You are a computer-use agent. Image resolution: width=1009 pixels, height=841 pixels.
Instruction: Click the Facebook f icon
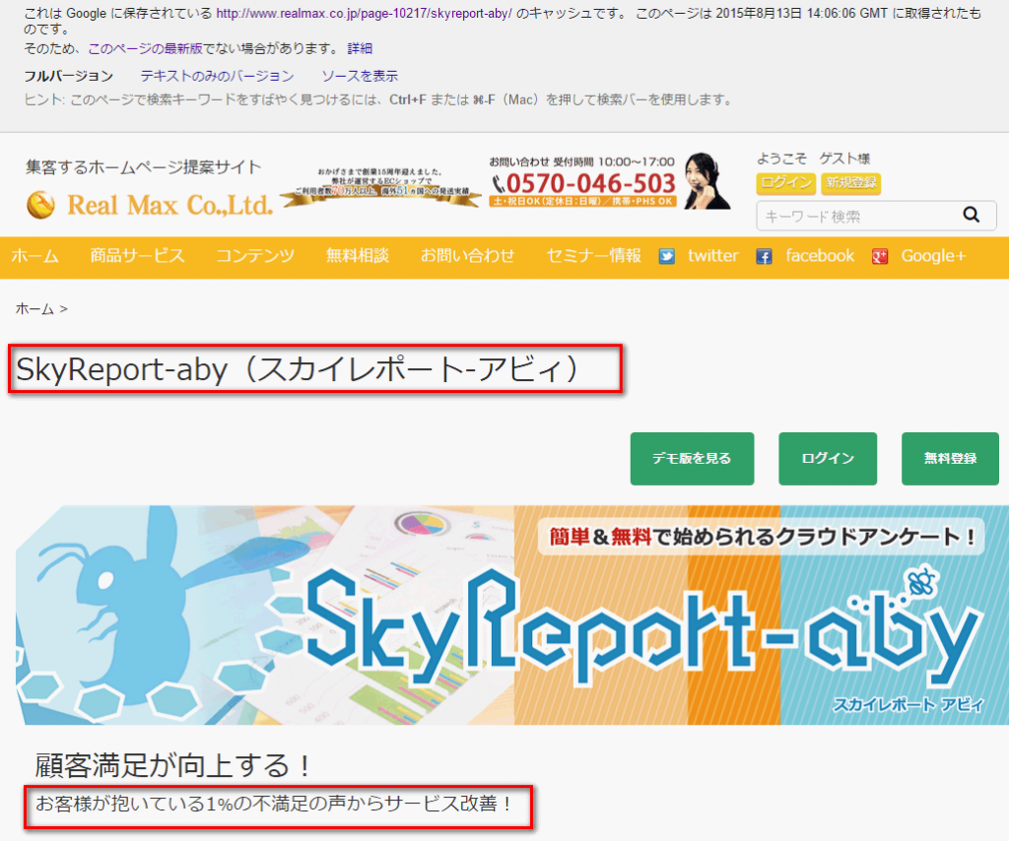pos(764,257)
